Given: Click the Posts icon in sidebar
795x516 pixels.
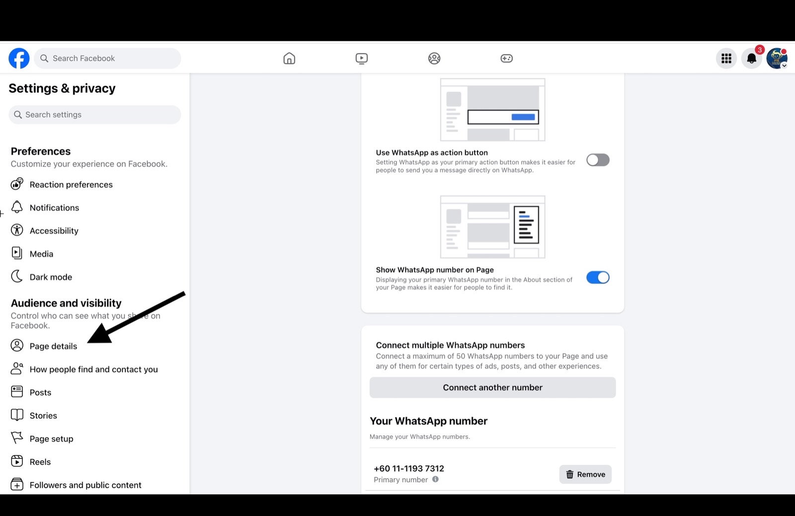Looking at the screenshot, I should (x=17, y=392).
